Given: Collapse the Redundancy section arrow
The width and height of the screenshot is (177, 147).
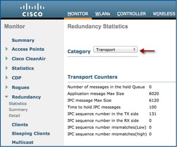Looking at the screenshot, I should point(7,97).
